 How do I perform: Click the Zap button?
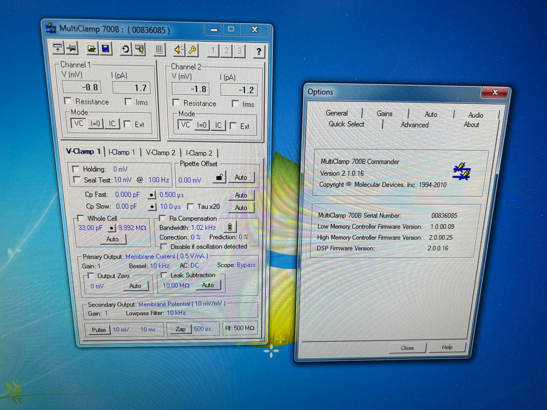[x=180, y=329]
